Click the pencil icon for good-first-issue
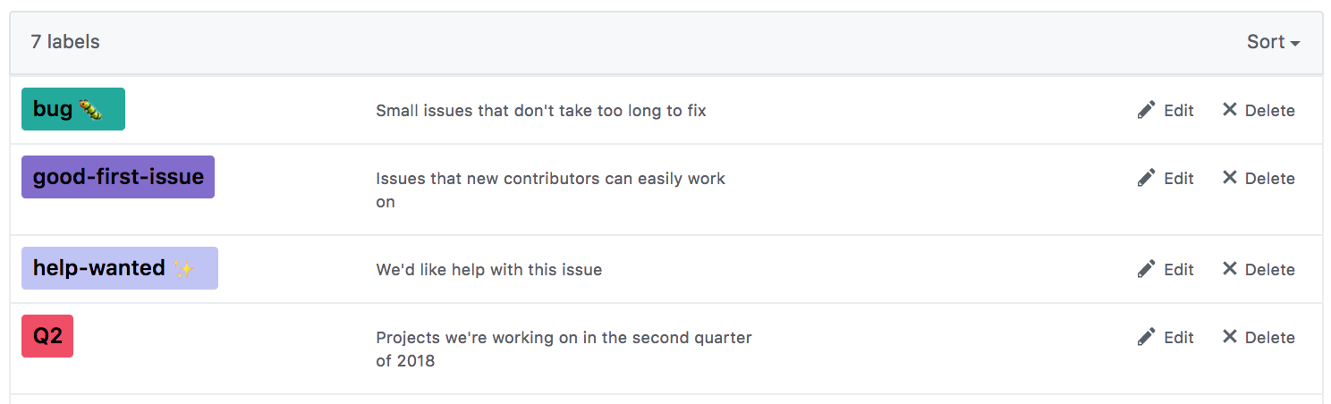Screen dimensions: 1331x404 1146,178
